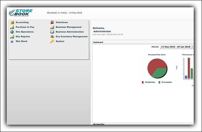Viewport: 202px width, 132px height.
Task: Open the Period dropdown arrow
Action: pos(192,47)
